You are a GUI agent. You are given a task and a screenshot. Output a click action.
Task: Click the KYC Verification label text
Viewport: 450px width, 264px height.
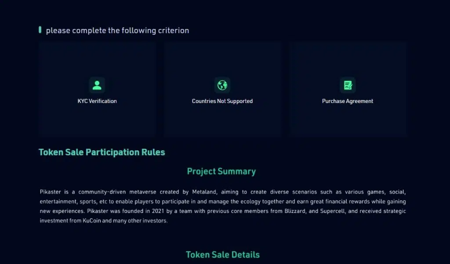(97, 101)
